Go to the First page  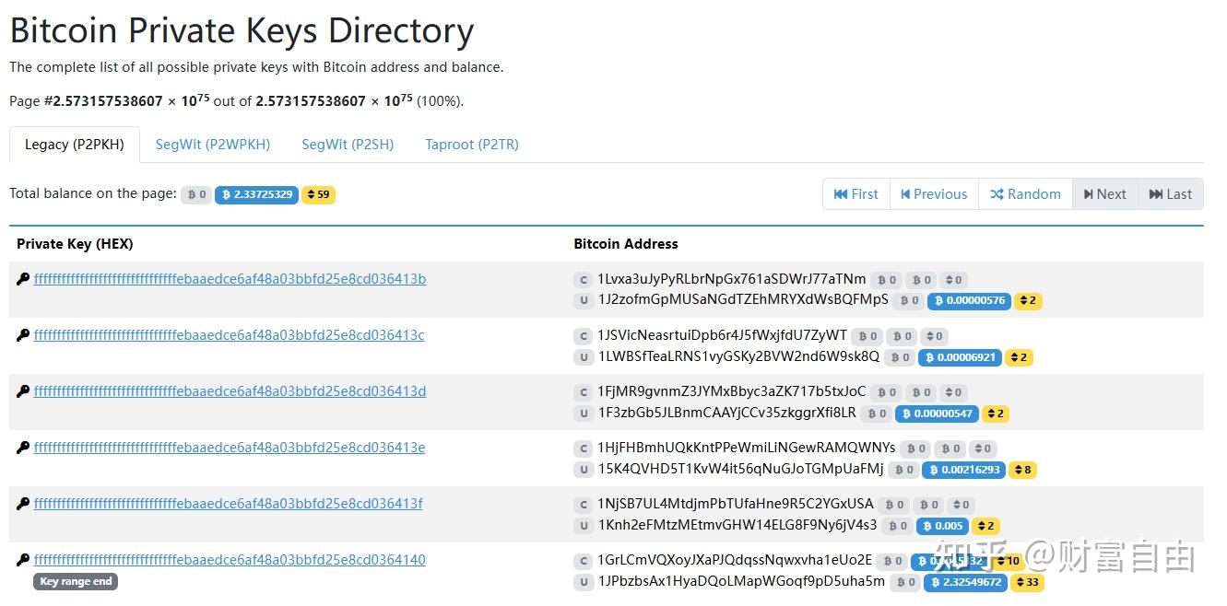pyautogui.click(x=856, y=194)
